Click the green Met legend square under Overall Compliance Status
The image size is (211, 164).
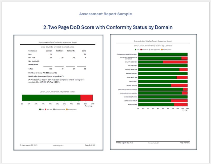coord(40,109)
